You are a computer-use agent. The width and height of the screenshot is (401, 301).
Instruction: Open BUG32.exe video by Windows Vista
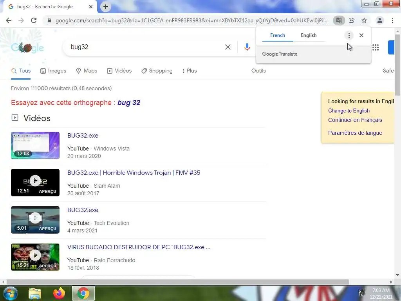coord(83,136)
